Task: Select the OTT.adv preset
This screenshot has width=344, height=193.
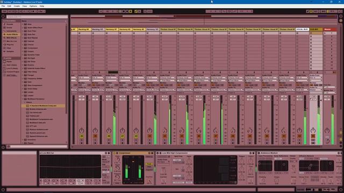Action: click(33, 126)
